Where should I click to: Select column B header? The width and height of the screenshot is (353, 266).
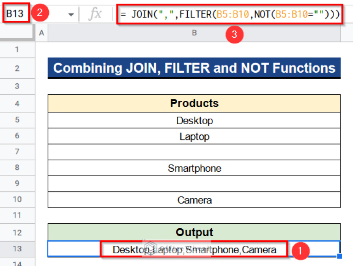(x=194, y=33)
